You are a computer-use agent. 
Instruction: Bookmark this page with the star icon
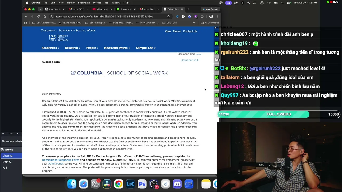[168, 17]
